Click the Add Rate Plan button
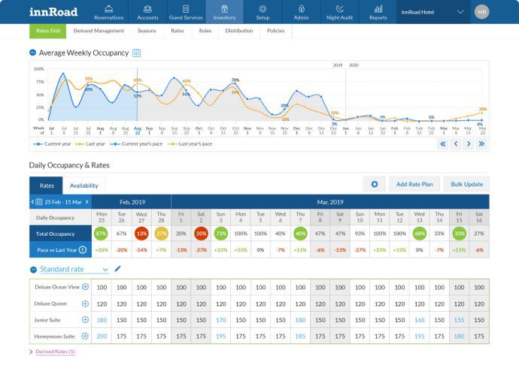 click(x=414, y=184)
